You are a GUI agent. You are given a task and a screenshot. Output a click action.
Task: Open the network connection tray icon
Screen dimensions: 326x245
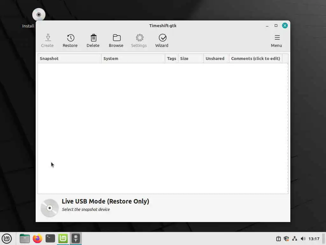tap(294, 239)
